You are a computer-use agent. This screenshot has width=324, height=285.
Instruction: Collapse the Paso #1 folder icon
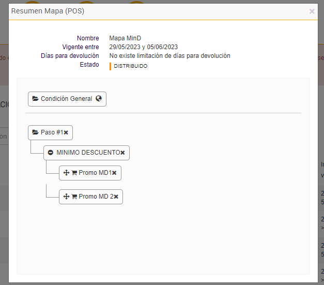pos(35,132)
